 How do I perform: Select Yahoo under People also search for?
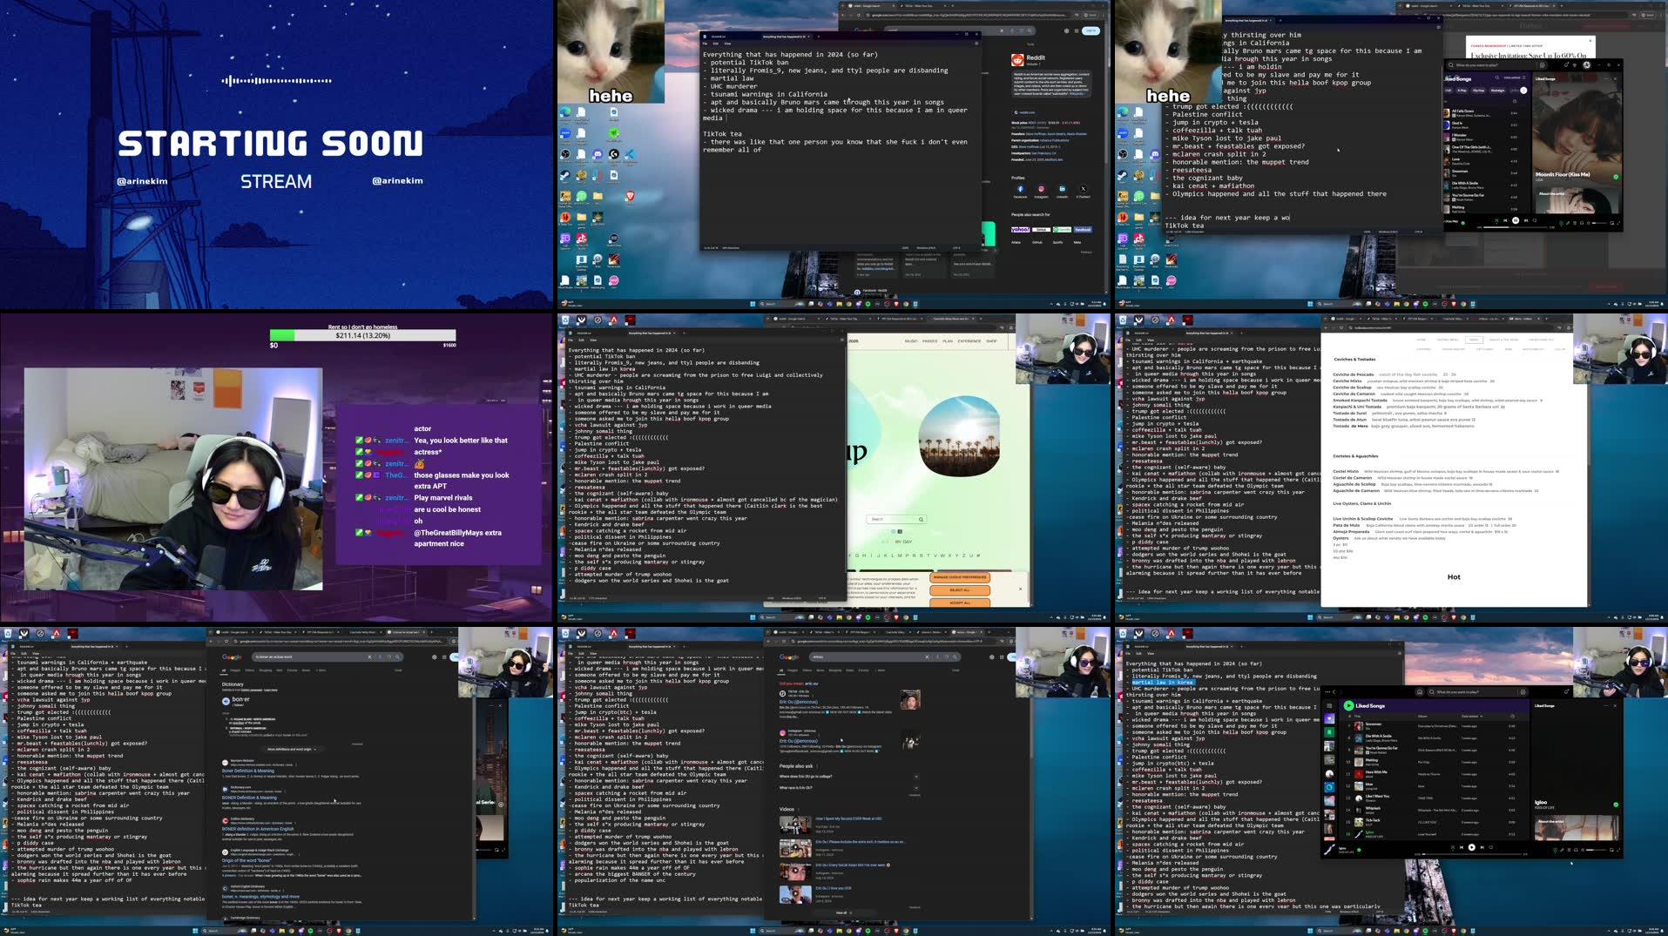coord(1020,230)
